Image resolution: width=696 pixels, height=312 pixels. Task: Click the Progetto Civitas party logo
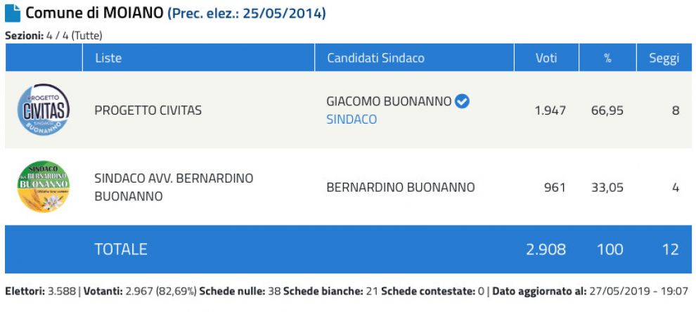tap(44, 110)
